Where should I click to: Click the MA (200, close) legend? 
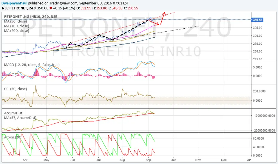(16, 30)
